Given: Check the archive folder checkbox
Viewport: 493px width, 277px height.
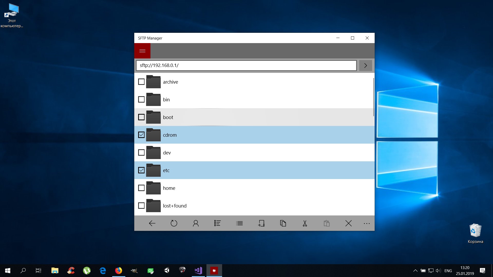Looking at the screenshot, I should point(141,82).
